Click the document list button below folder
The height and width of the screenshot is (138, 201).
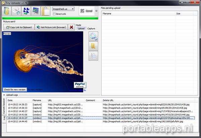pyautogui.click(x=93, y=56)
